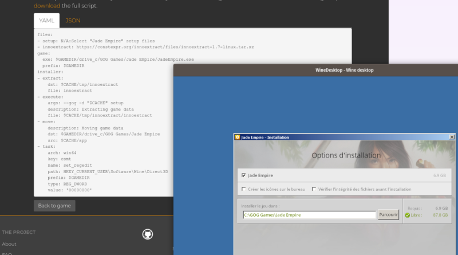Switch to the JSON tab
458x255 pixels.
73,21
